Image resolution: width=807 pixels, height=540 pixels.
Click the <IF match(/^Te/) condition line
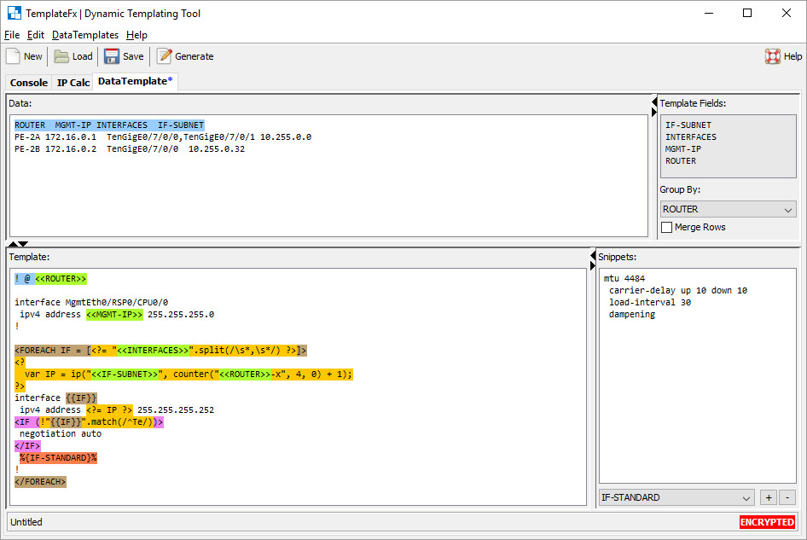pos(89,421)
